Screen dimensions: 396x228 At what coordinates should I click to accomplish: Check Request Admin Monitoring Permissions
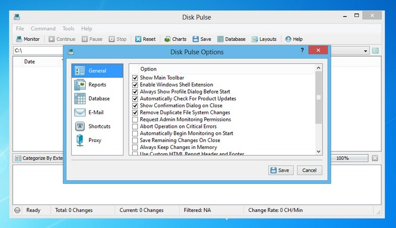[135, 119]
